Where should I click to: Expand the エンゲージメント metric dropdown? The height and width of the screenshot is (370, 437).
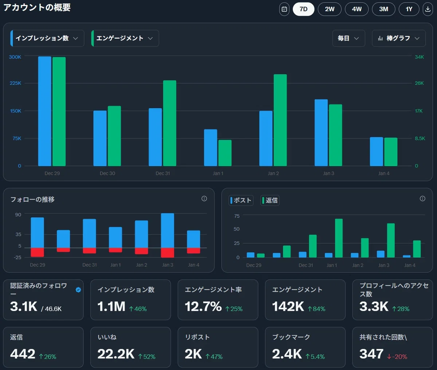125,38
